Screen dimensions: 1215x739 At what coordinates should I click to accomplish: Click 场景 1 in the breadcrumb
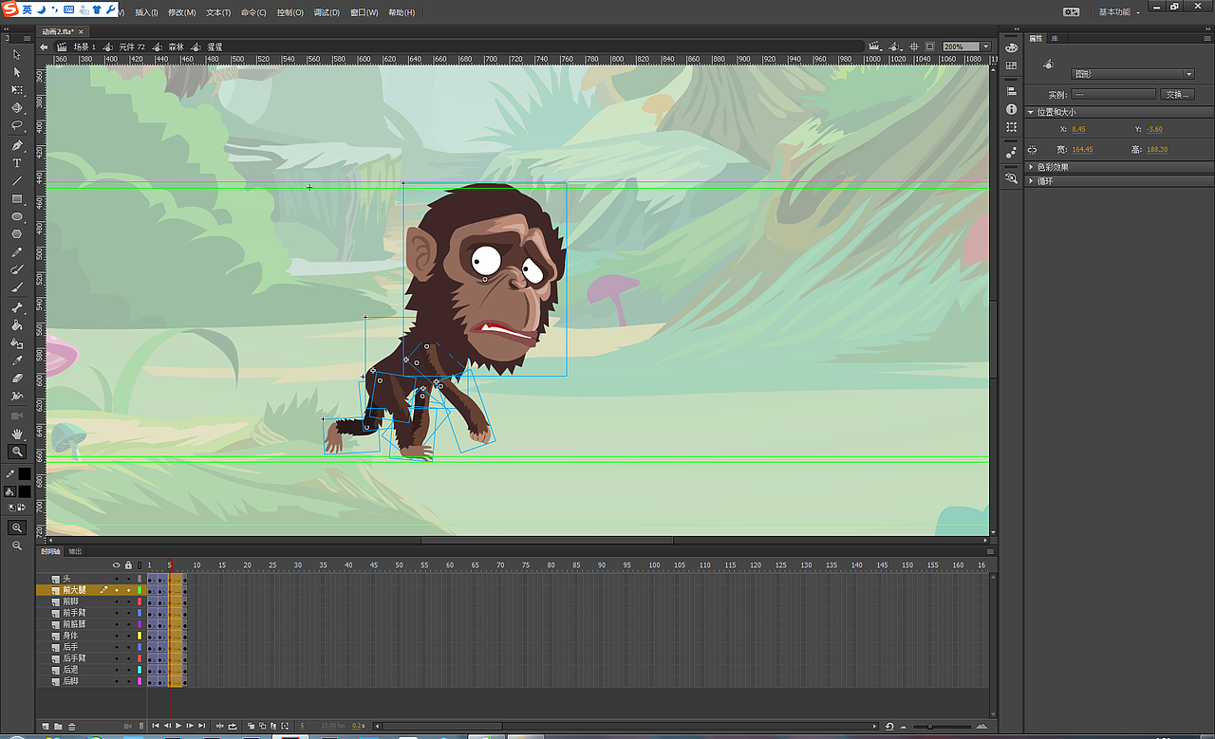tap(84, 46)
